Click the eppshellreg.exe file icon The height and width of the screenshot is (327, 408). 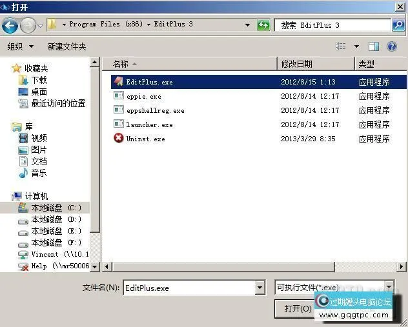pyautogui.click(x=119, y=110)
